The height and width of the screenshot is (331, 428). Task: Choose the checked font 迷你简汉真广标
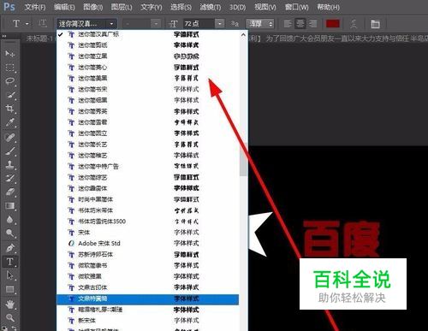pyautogui.click(x=148, y=34)
